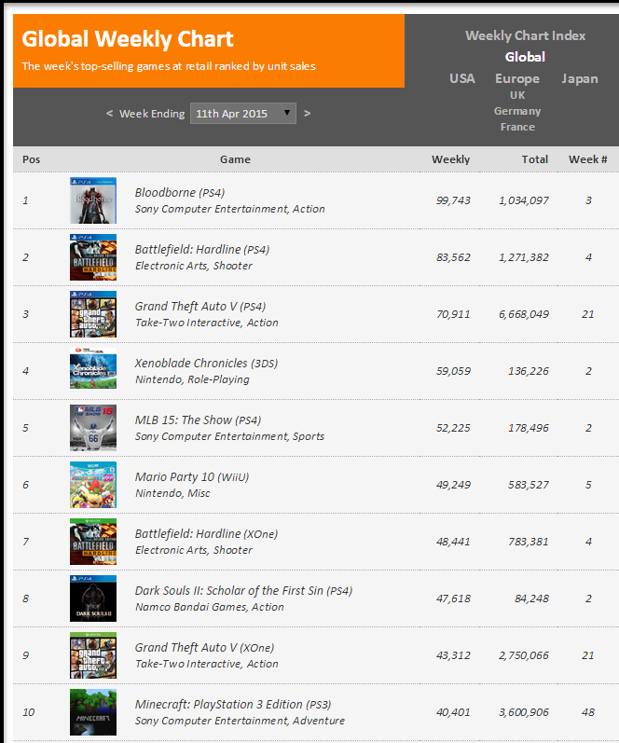This screenshot has width=619, height=743.
Task: Click 'Sony Computer Entertainment, Sports' subtitle
Action: (230, 436)
